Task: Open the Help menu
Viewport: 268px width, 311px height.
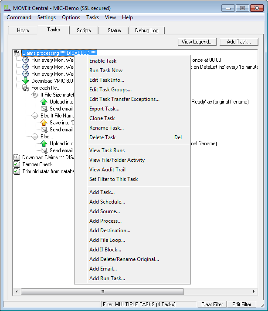Action: (x=127, y=17)
